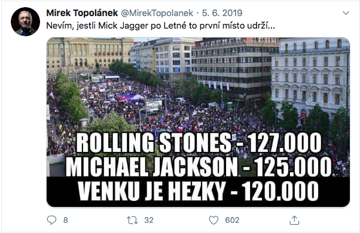This screenshot has width=360, height=233.
Task: Click the Mirek Topolánek display name
Action: (x=82, y=13)
